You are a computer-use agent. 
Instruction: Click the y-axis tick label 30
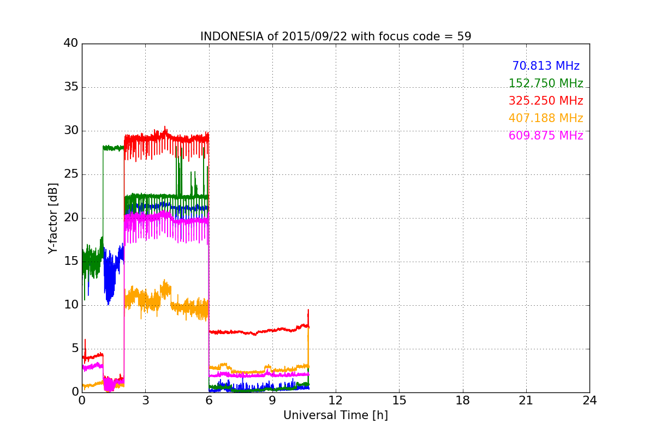point(71,131)
